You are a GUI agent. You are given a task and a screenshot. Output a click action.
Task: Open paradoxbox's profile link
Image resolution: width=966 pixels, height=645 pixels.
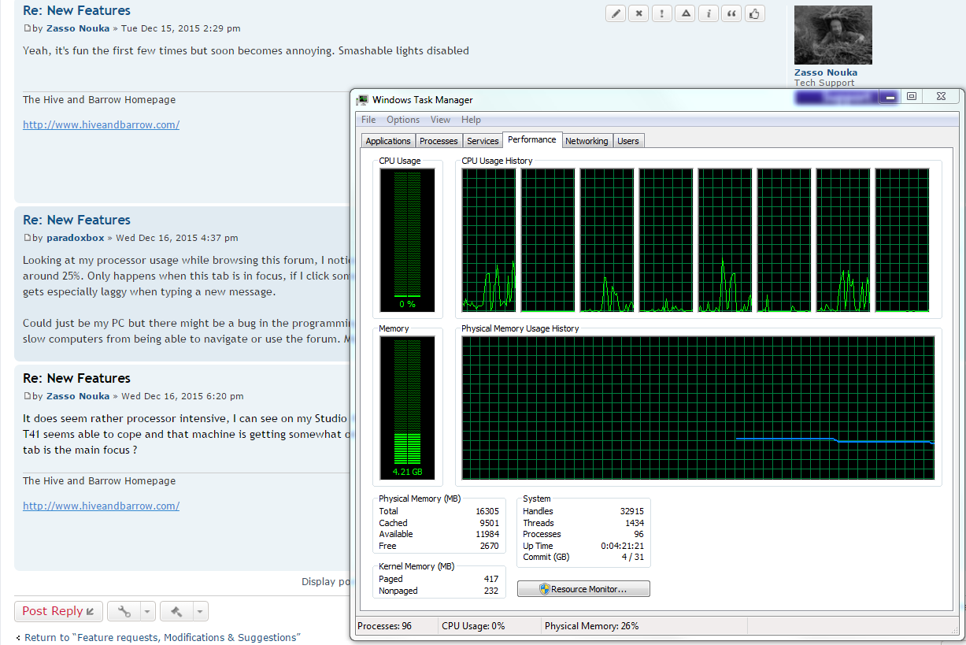[76, 238]
